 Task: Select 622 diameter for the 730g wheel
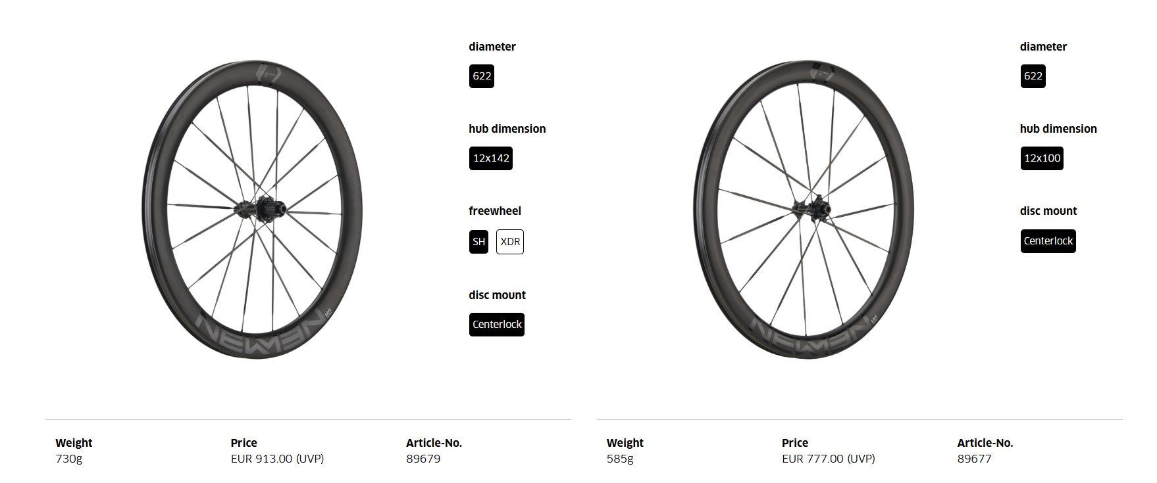[482, 76]
